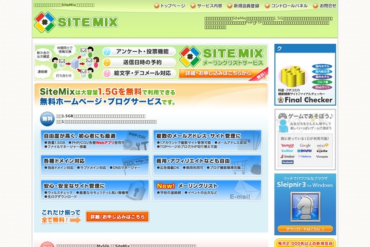Click blue exclamation icon beside アンケート

pyautogui.click(x=107, y=51)
